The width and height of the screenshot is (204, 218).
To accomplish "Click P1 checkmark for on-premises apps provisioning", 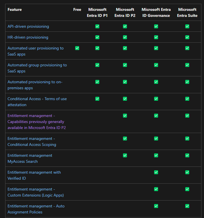I will 97,82.
